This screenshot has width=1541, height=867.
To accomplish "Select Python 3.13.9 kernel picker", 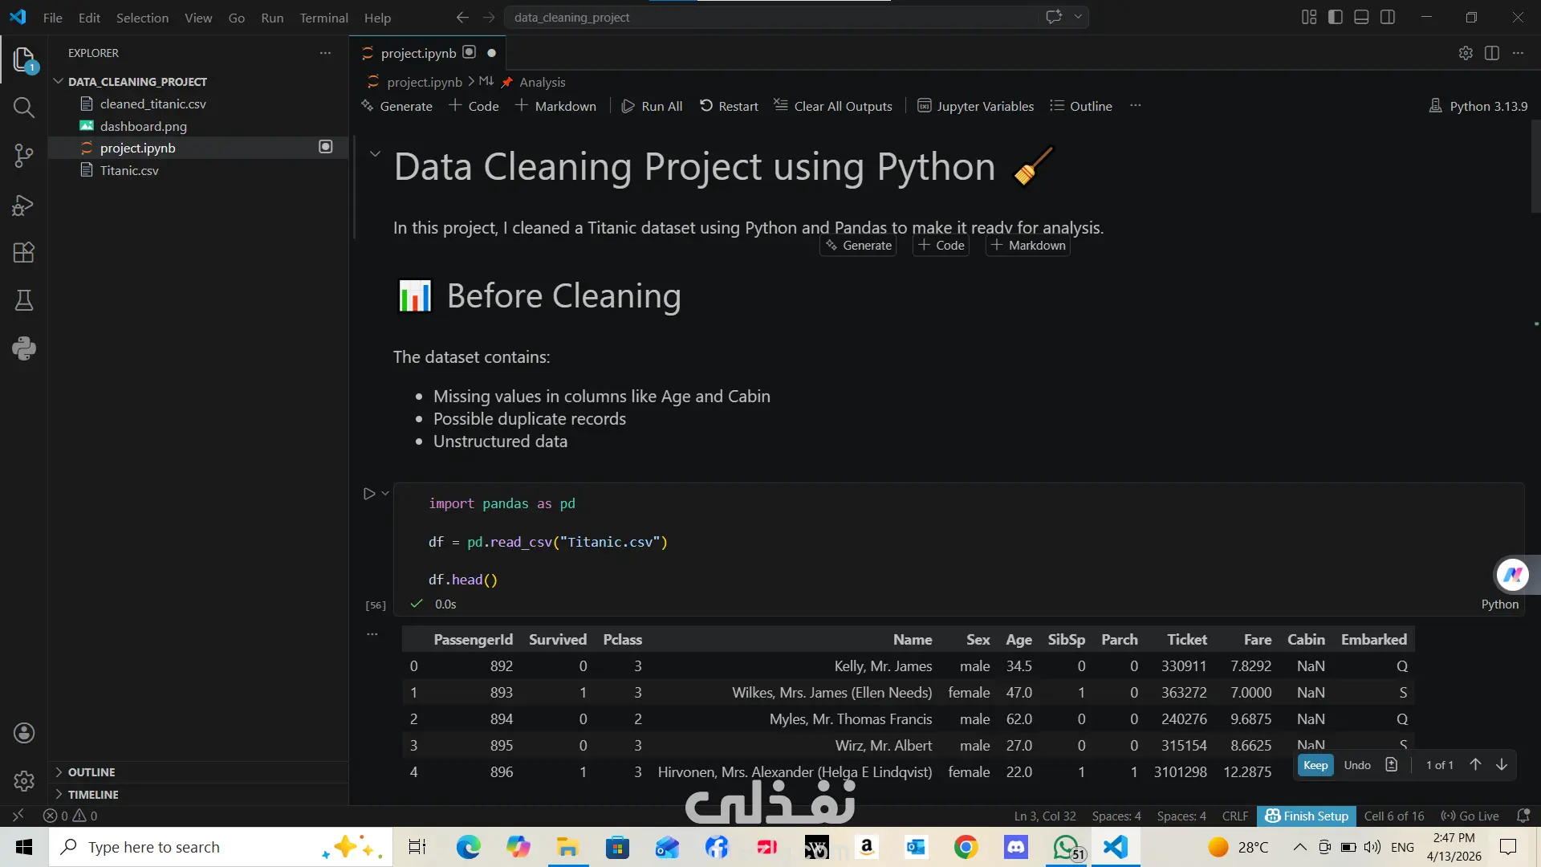I will coord(1478,106).
